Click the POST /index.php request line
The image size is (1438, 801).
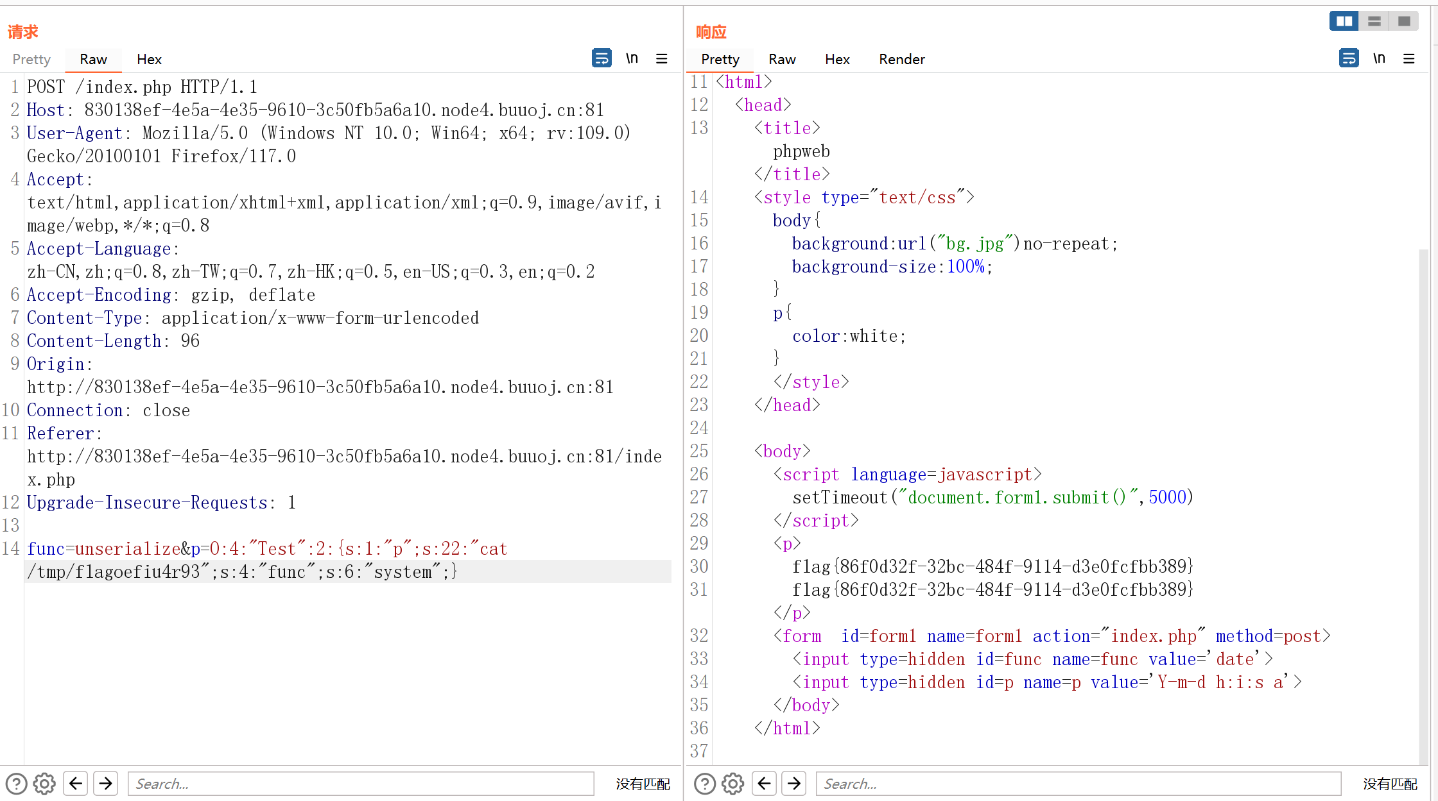click(142, 87)
